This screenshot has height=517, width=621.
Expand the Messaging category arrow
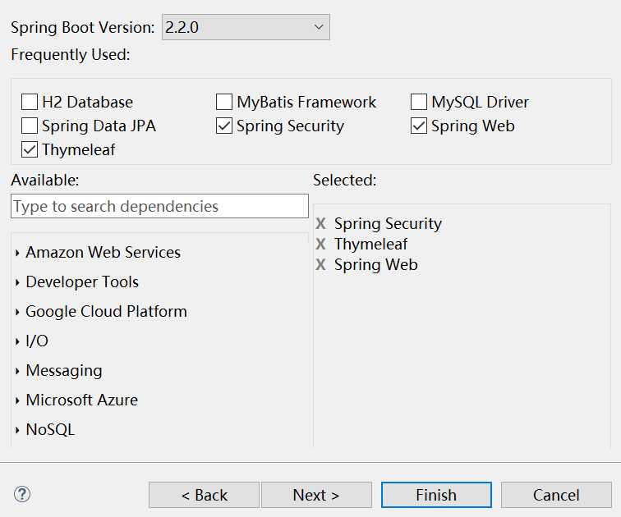pos(17,371)
